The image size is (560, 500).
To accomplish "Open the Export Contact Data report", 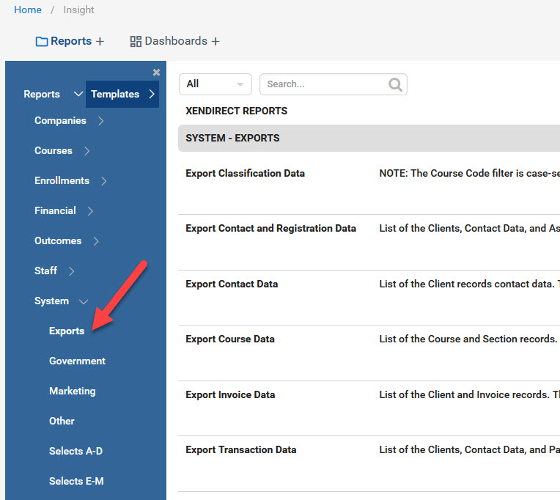I will coord(232,284).
